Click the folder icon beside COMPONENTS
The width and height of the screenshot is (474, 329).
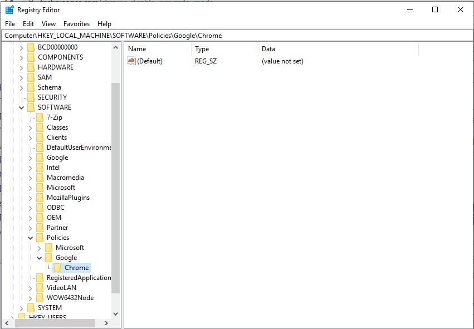click(31, 57)
